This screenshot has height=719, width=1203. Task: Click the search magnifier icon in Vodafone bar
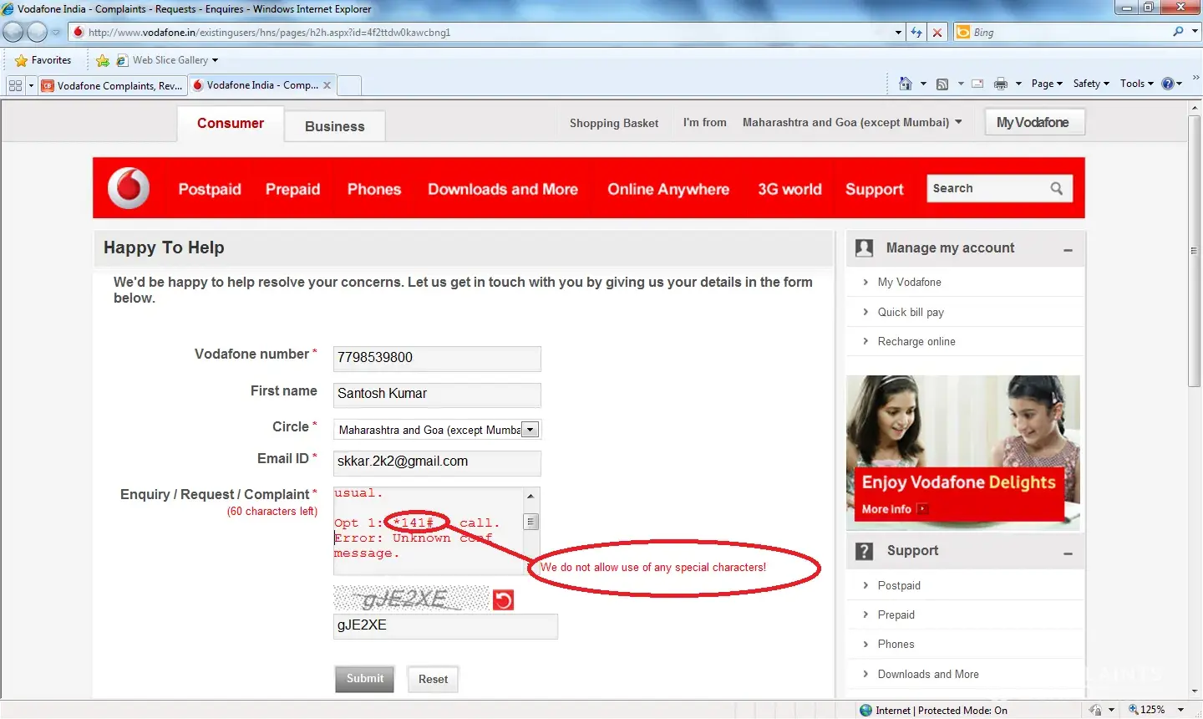[x=1056, y=189]
